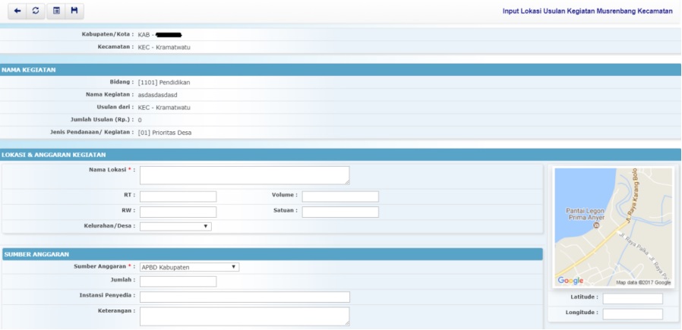The height and width of the screenshot is (330, 682).
Task: Click the form list icon in toolbar
Action: (55, 11)
